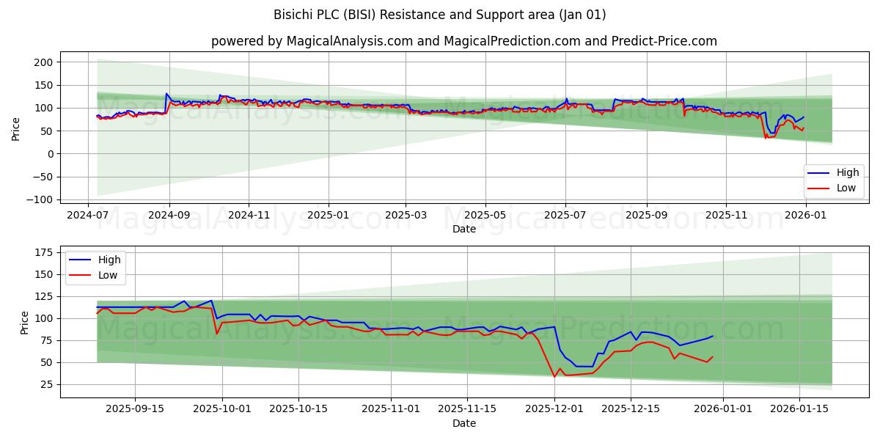Click the '125' tick on the bottom y-axis
Screen dimensions: 880x440
click(45, 296)
